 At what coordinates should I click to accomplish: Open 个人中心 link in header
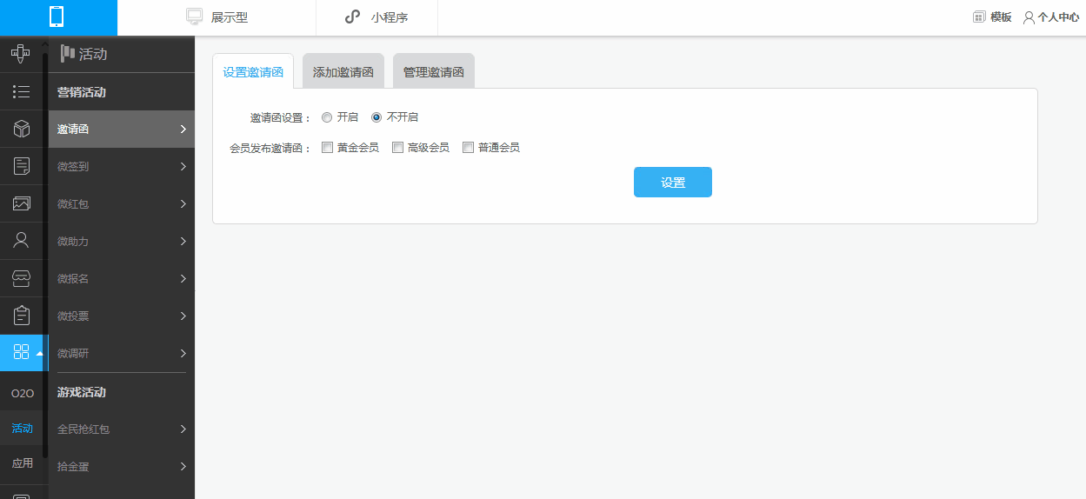(x=1058, y=17)
